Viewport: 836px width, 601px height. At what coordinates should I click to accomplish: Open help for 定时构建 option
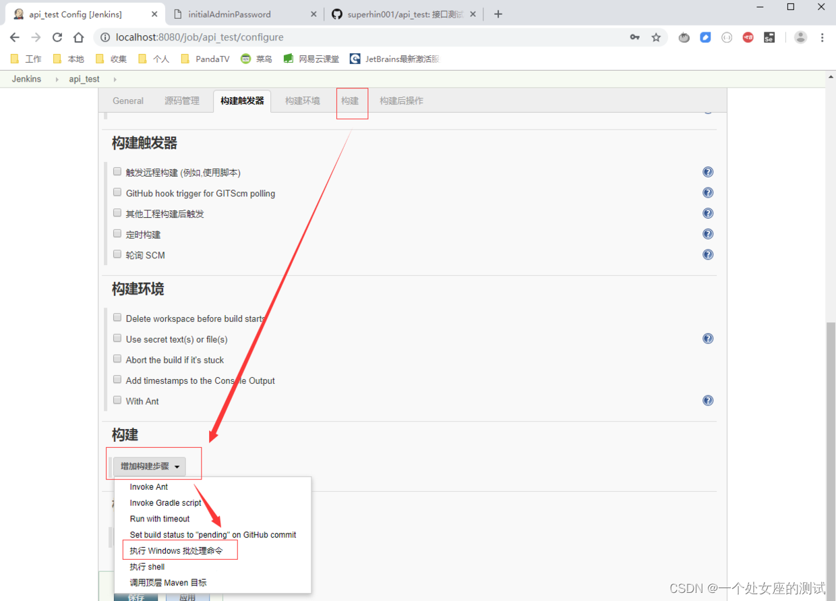click(708, 234)
